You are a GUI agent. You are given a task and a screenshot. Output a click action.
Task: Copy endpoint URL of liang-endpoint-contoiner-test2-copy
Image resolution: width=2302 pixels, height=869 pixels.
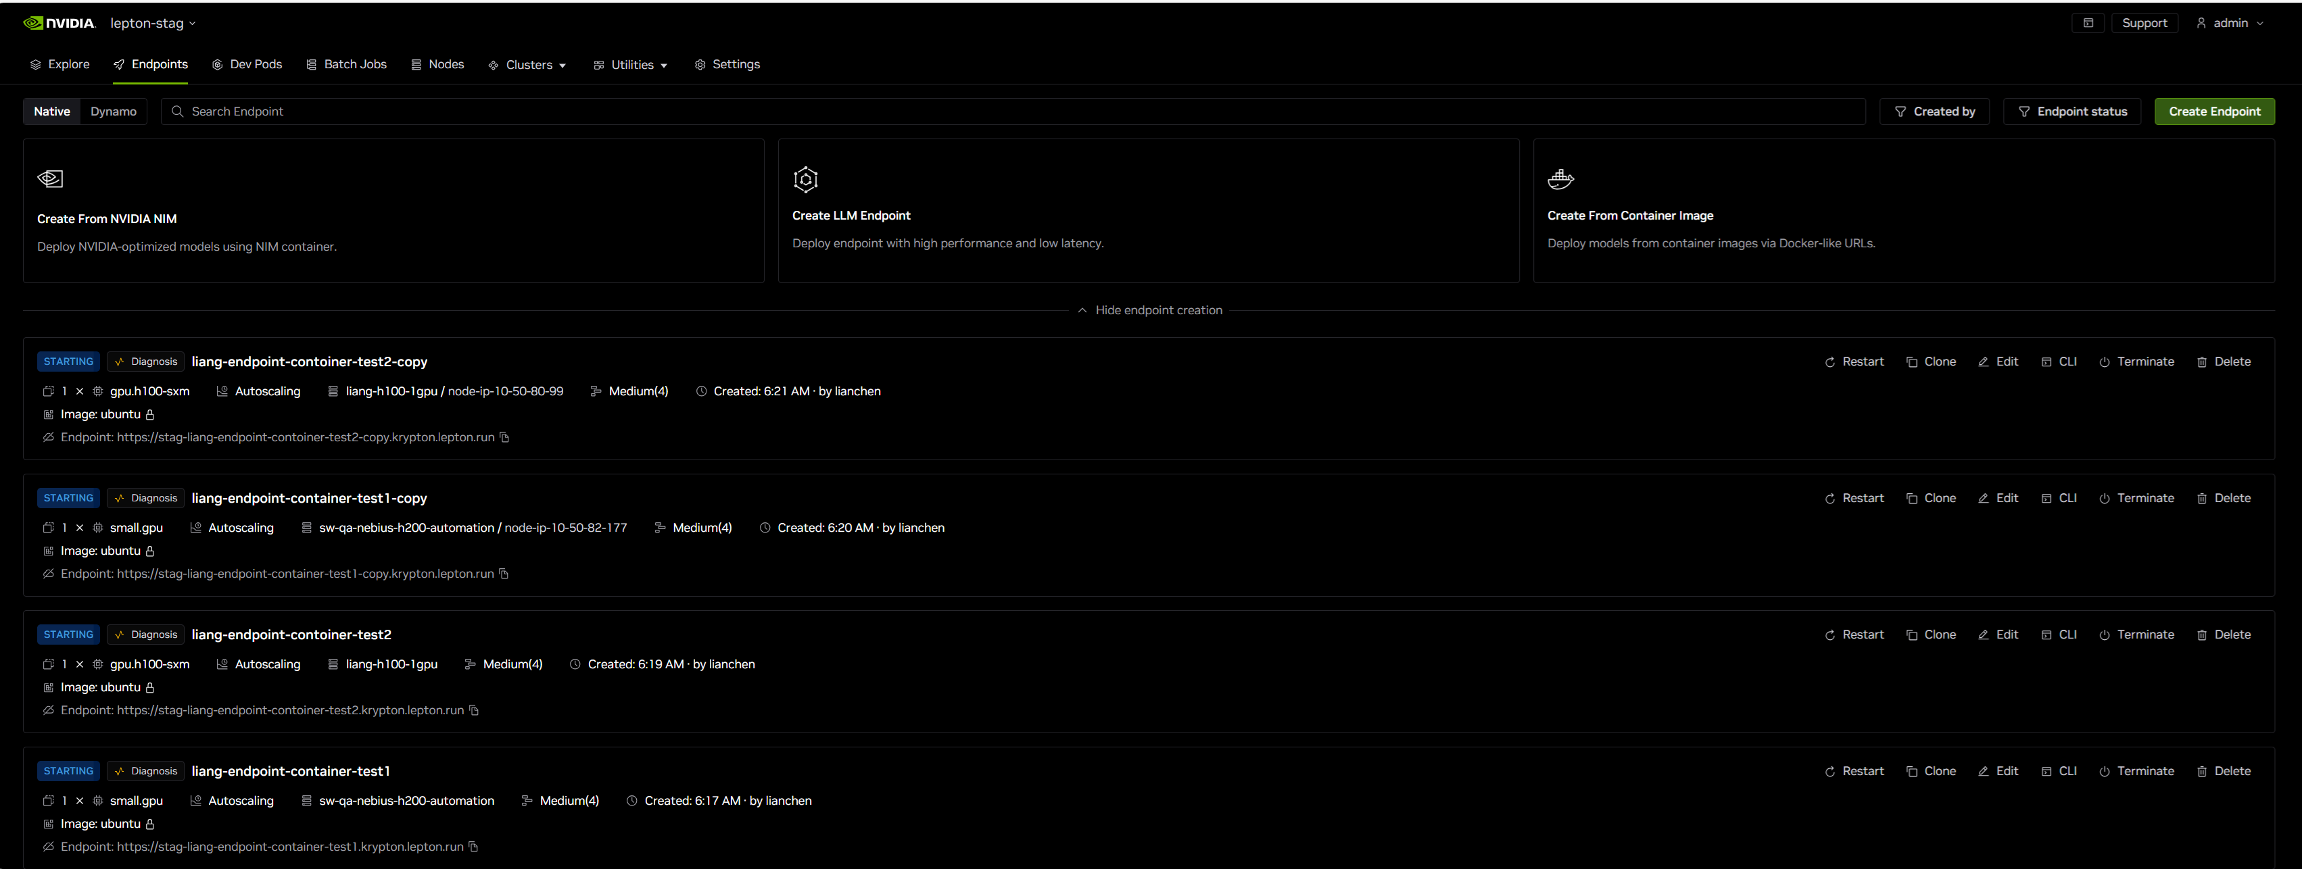pos(505,437)
